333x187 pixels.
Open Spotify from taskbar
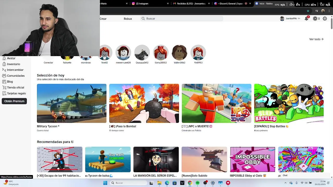[x=197, y=183]
